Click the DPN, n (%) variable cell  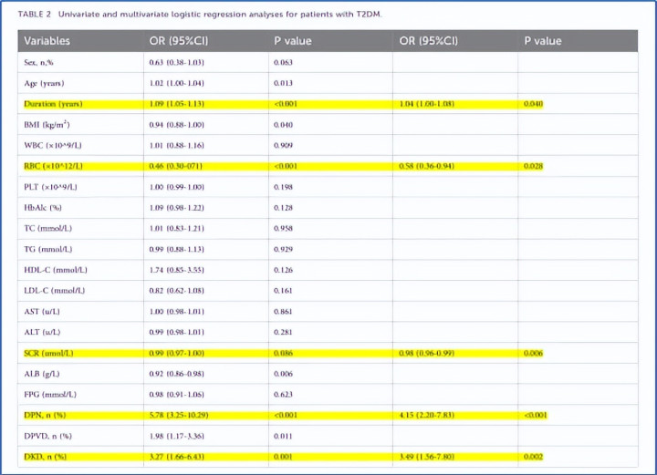(x=47, y=415)
